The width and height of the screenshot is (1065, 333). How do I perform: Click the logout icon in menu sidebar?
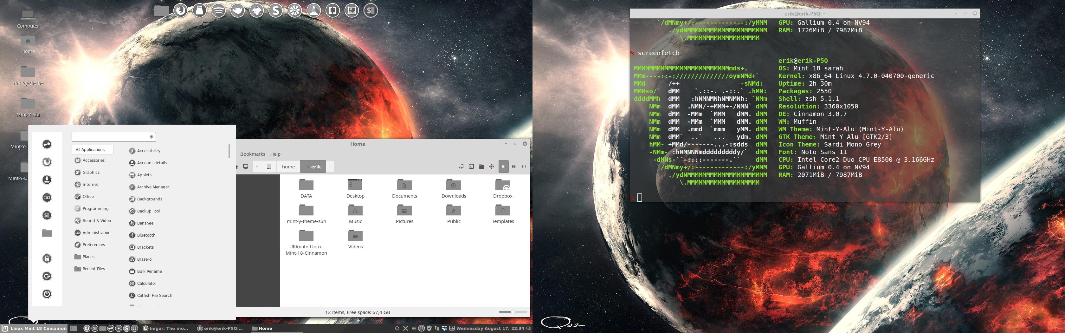pyautogui.click(x=47, y=276)
